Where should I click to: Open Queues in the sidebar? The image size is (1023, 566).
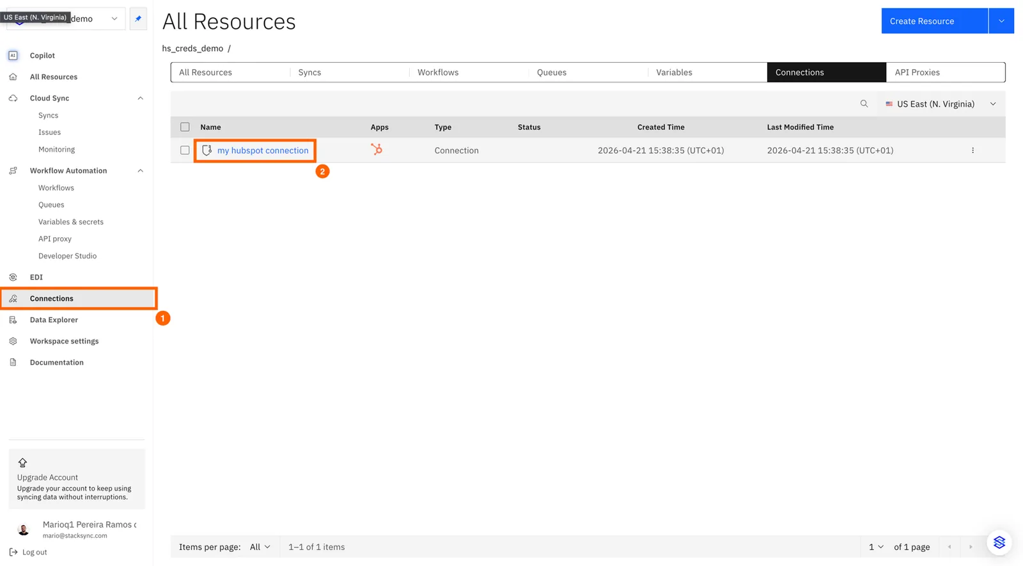coord(51,205)
